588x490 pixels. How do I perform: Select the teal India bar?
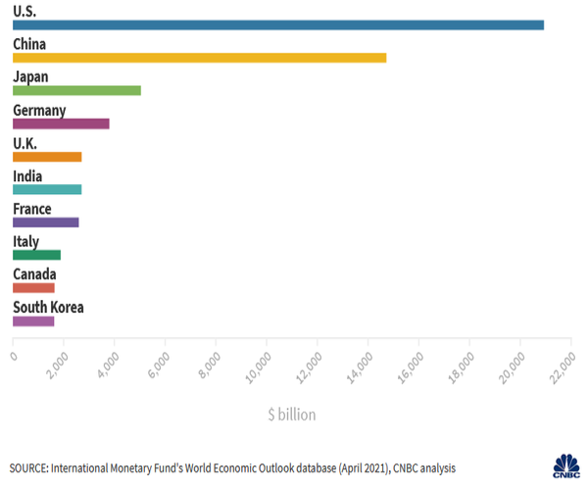coord(47,189)
